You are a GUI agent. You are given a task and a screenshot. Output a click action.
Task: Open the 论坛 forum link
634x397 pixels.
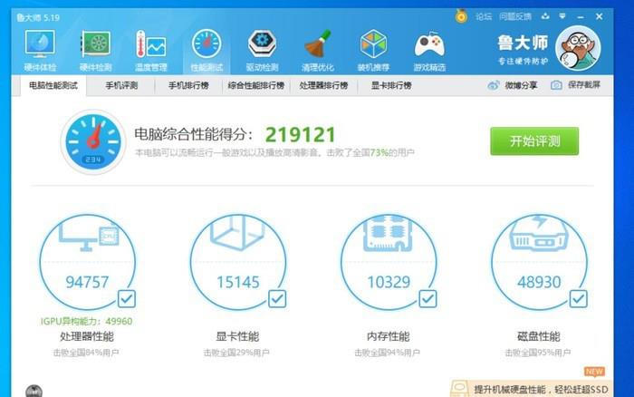coord(484,16)
